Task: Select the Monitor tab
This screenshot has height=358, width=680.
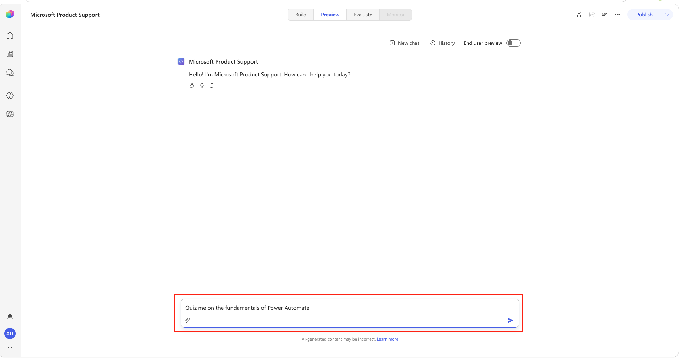Action: pyautogui.click(x=396, y=15)
